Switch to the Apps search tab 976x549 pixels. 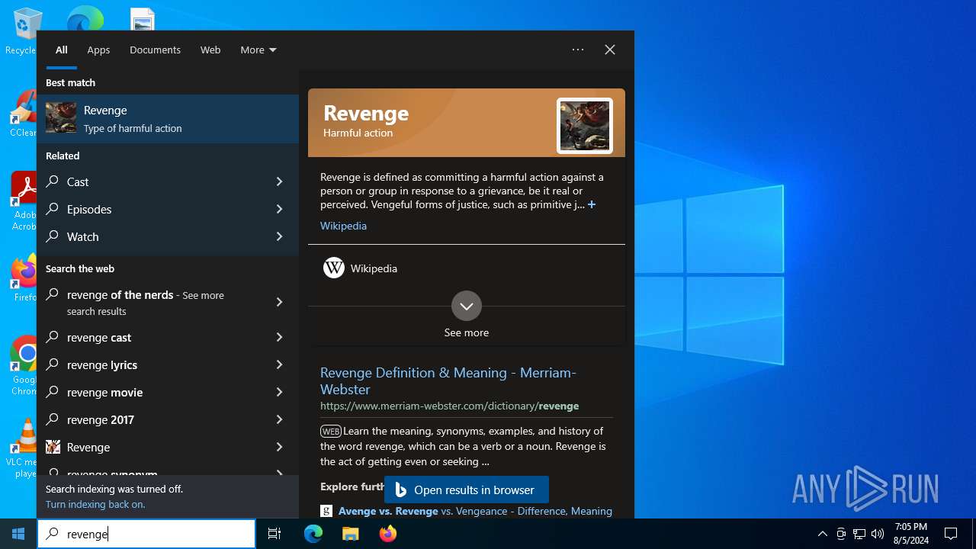coord(98,50)
